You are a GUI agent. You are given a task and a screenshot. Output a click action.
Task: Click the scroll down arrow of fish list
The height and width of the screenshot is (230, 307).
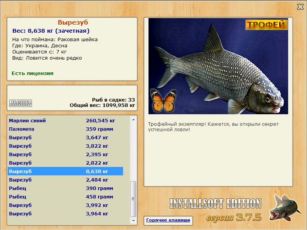(133, 221)
